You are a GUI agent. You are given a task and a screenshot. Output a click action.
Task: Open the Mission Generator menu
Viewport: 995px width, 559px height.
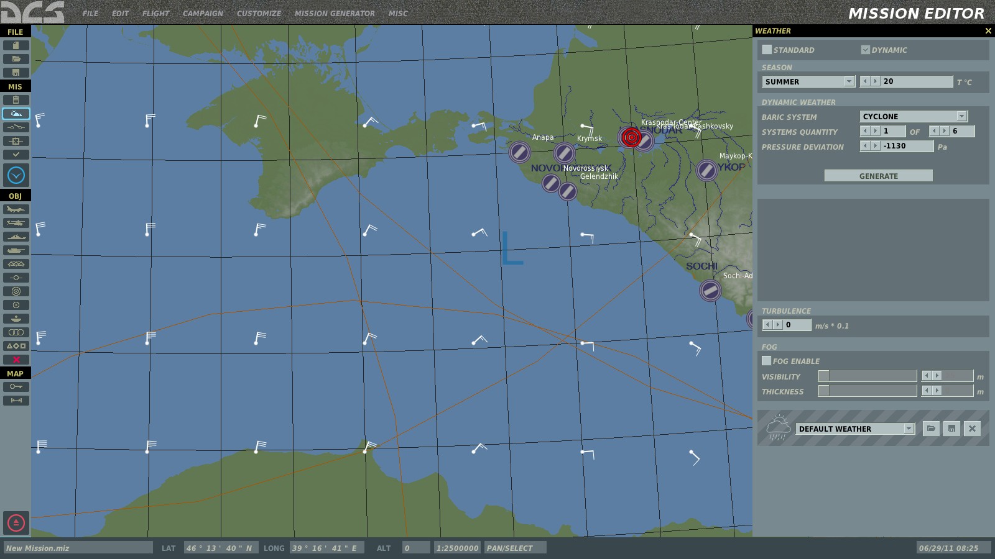point(335,13)
